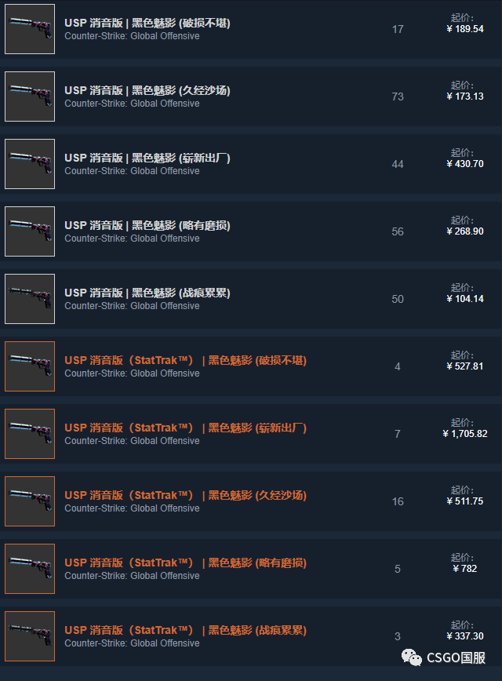Select the ¥ 1,705.82 starting price
Viewport: 502px width, 681px height.
[464, 434]
